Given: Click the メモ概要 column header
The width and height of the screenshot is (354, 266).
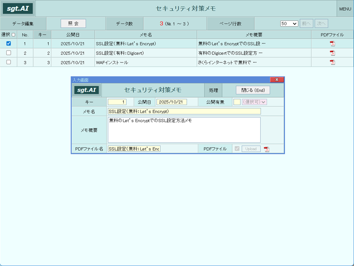Looking at the screenshot, I should 254,35.
